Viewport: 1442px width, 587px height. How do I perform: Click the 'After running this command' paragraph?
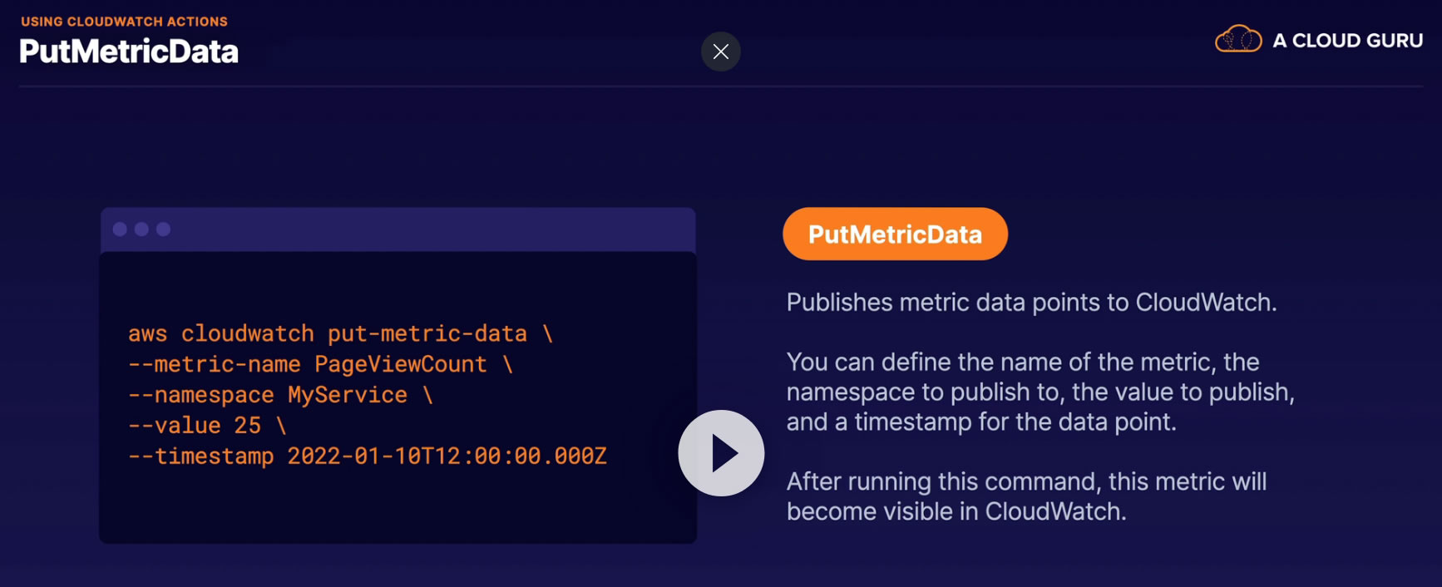1026,496
